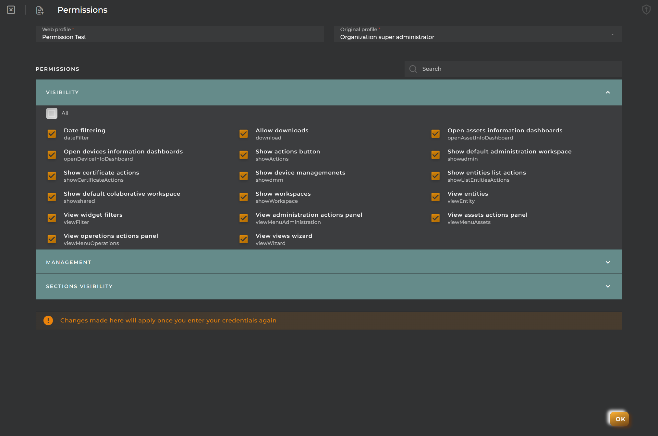Click the search magnifier icon
The width and height of the screenshot is (658, 436).
(x=413, y=69)
